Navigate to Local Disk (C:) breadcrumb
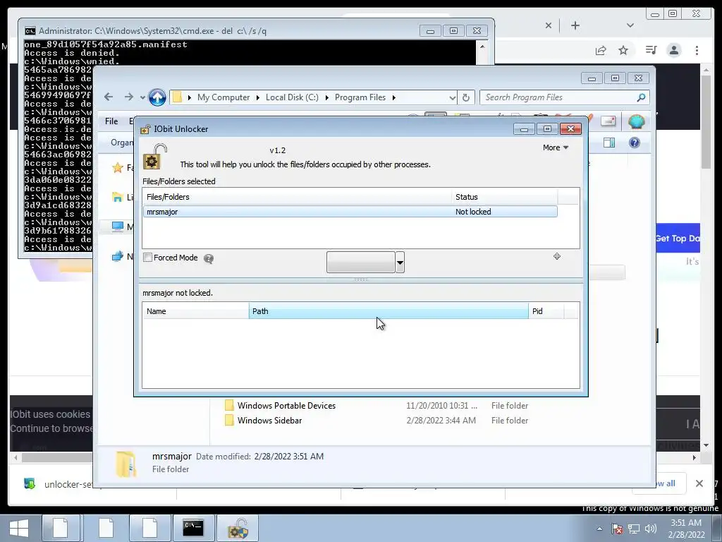This screenshot has height=542, width=722. (x=292, y=97)
